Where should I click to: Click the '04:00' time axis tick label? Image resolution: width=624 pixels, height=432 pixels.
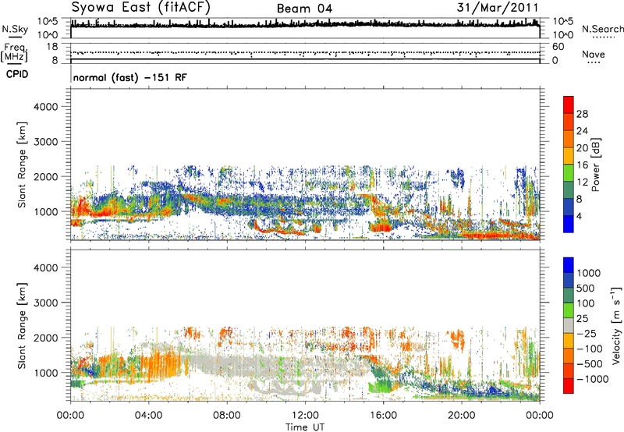point(148,416)
